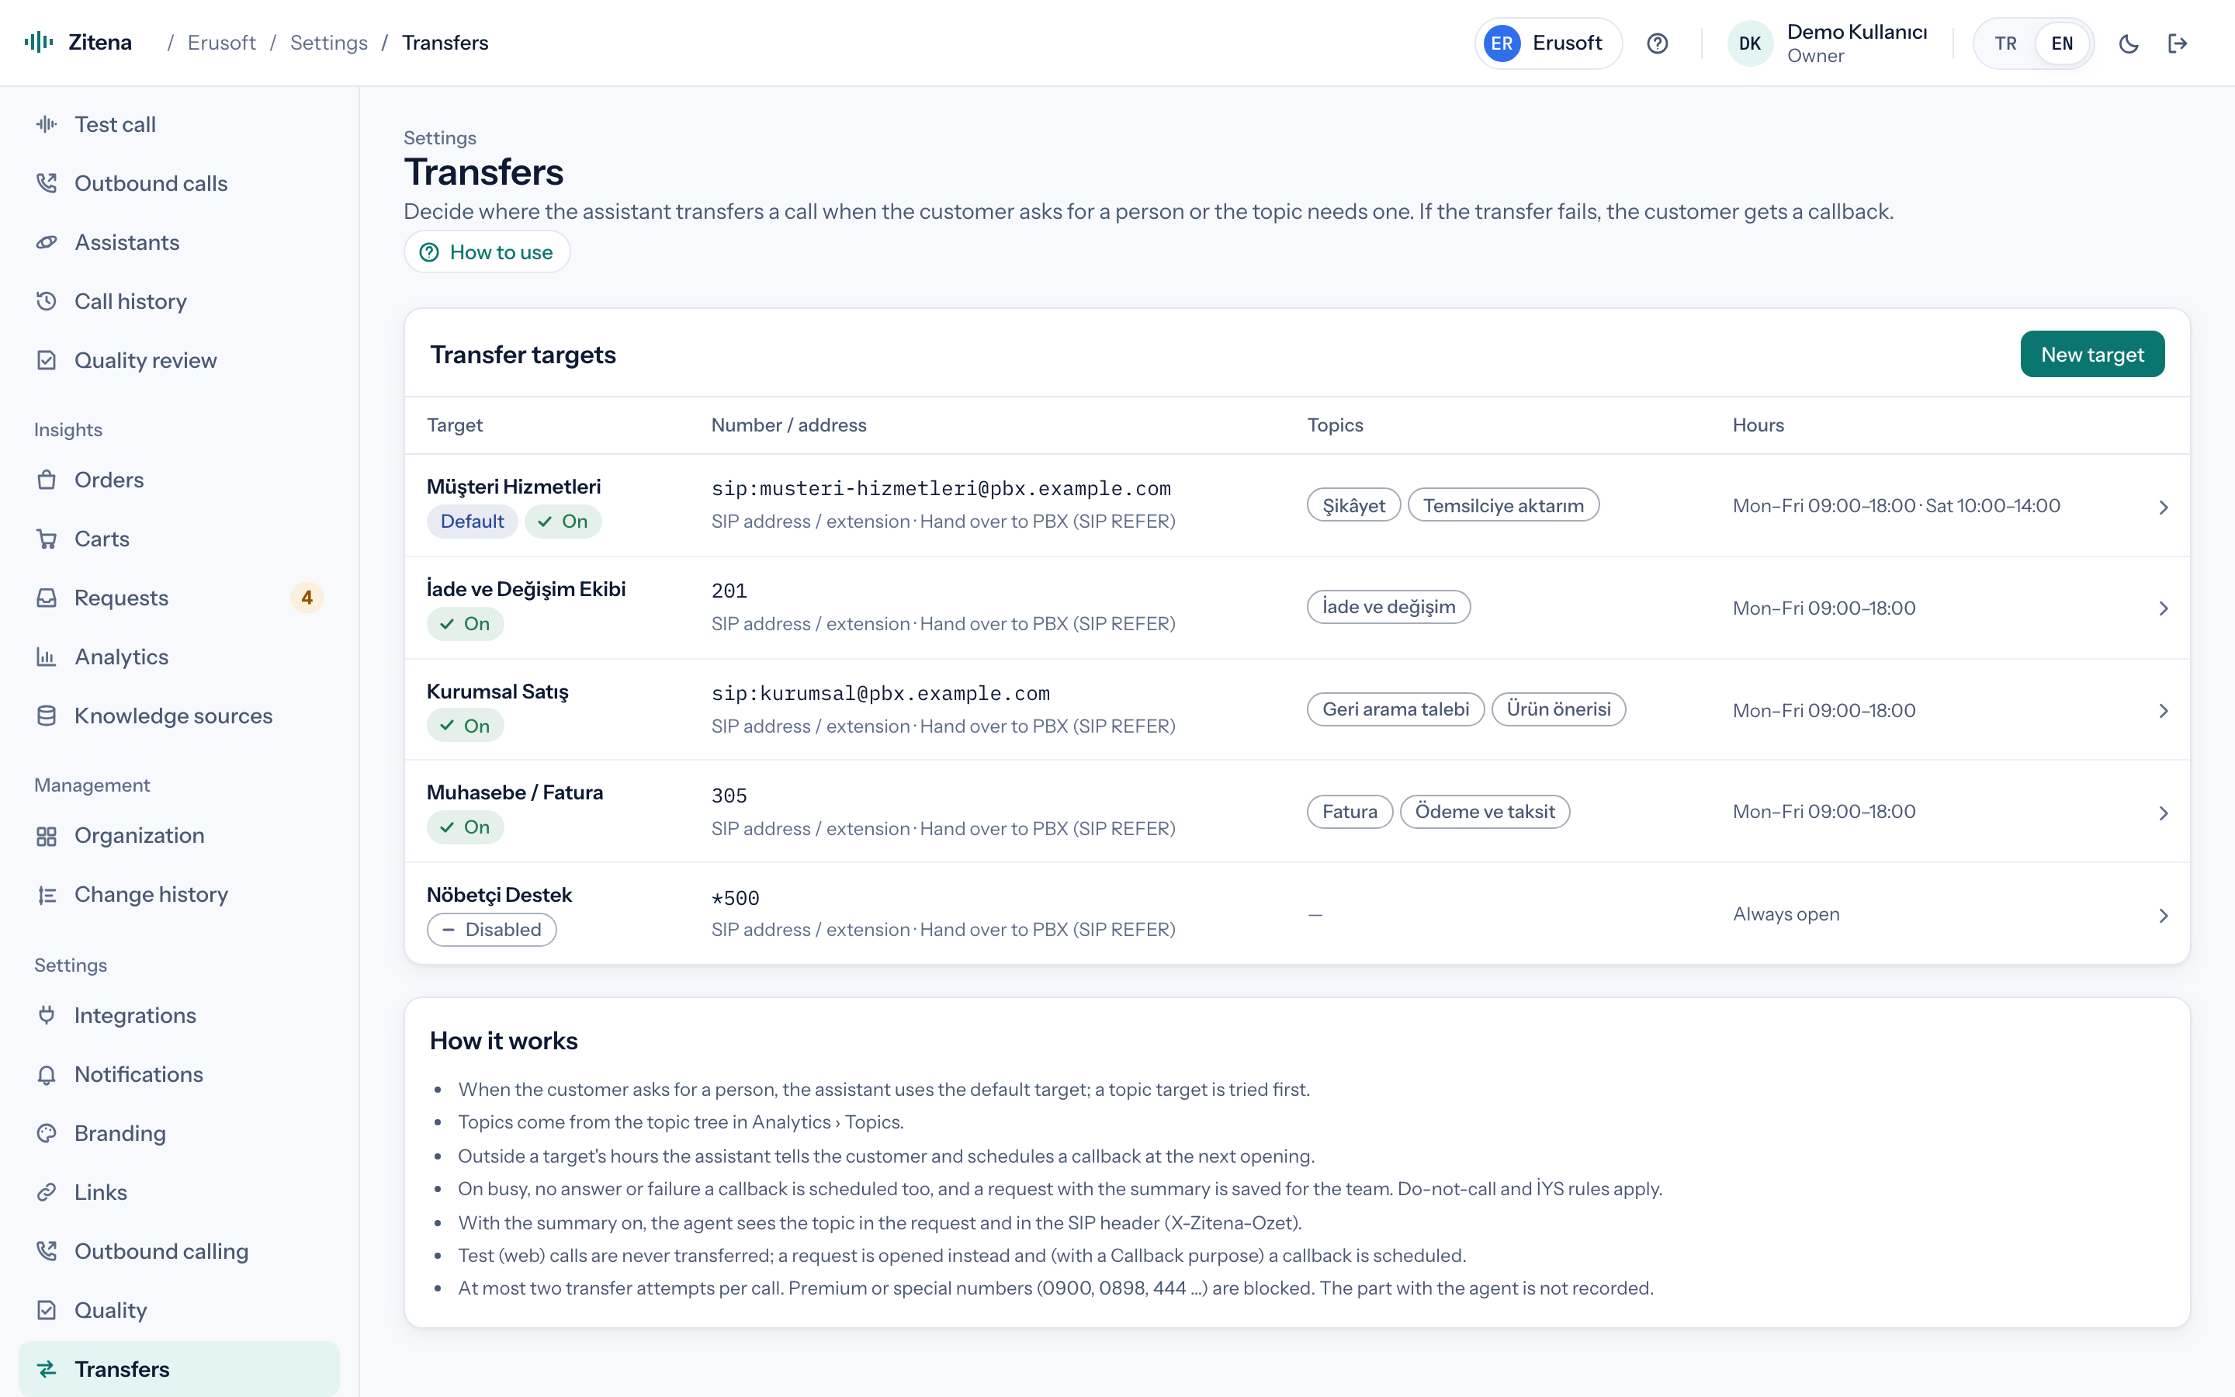Click the New target button
The height and width of the screenshot is (1397, 2235).
(2092, 354)
